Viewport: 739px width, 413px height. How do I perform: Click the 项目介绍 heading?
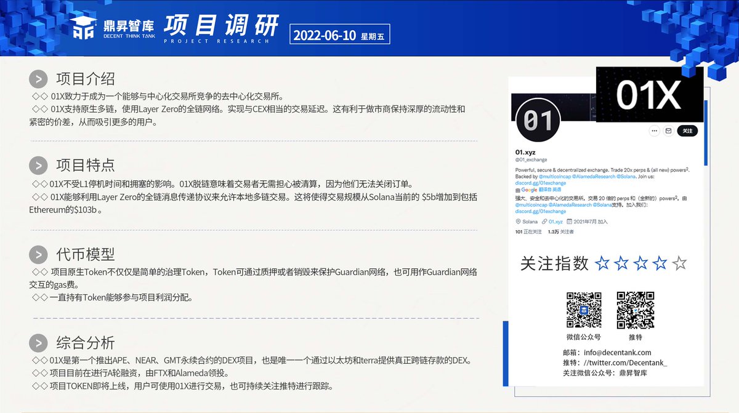coord(86,79)
